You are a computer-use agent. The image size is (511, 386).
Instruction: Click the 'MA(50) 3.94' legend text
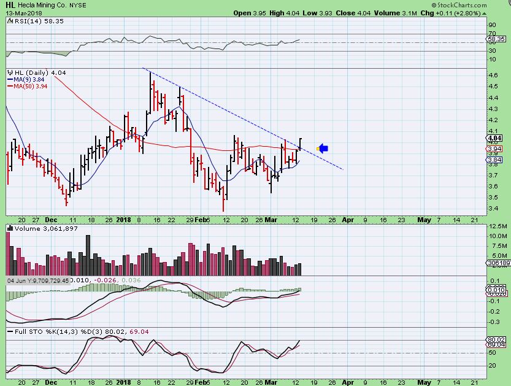30,87
